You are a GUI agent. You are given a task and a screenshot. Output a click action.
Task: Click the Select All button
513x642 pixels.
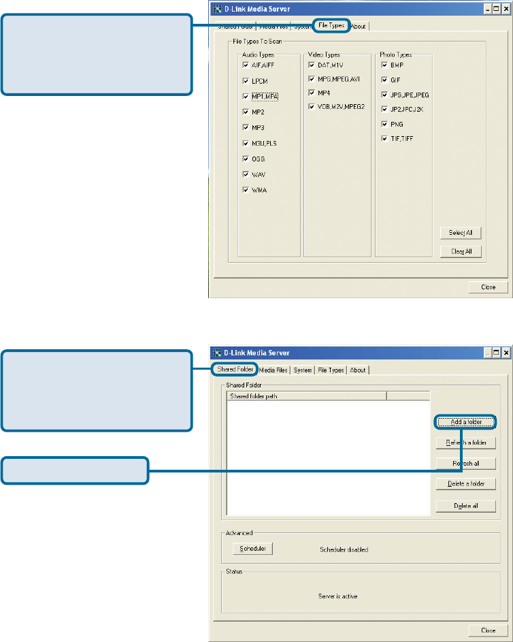click(461, 233)
